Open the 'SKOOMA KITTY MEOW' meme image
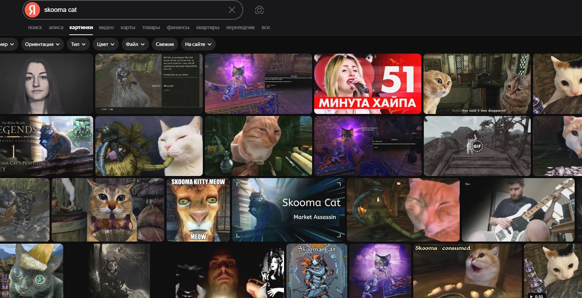 [198, 210]
